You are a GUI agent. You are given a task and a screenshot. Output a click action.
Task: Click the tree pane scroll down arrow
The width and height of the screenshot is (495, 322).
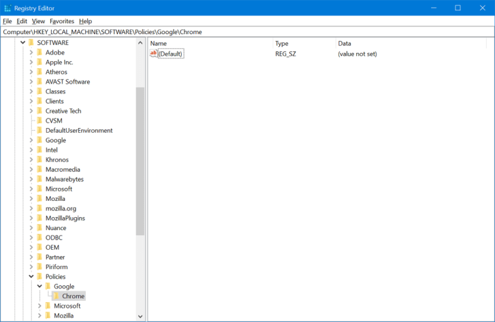[141, 316]
